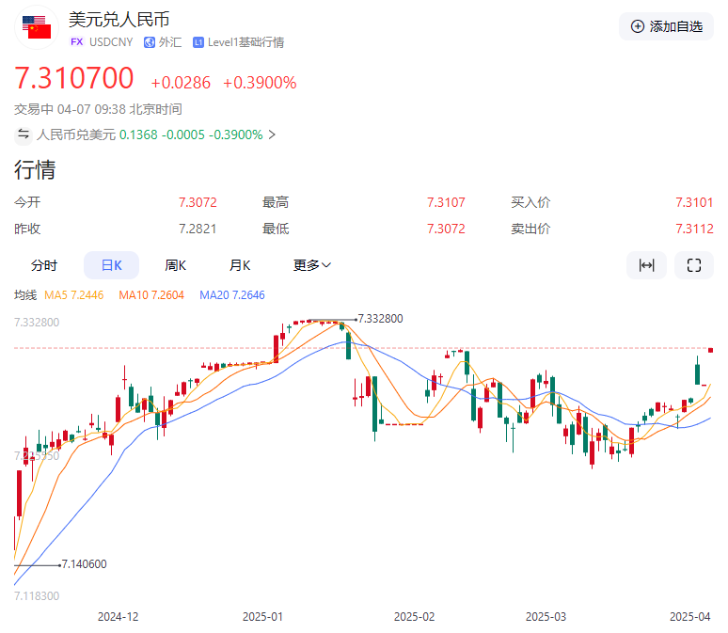Viewport: 728px width, 633px height.
Task: Click the 7.140600 low price marker
Action: (84, 564)
